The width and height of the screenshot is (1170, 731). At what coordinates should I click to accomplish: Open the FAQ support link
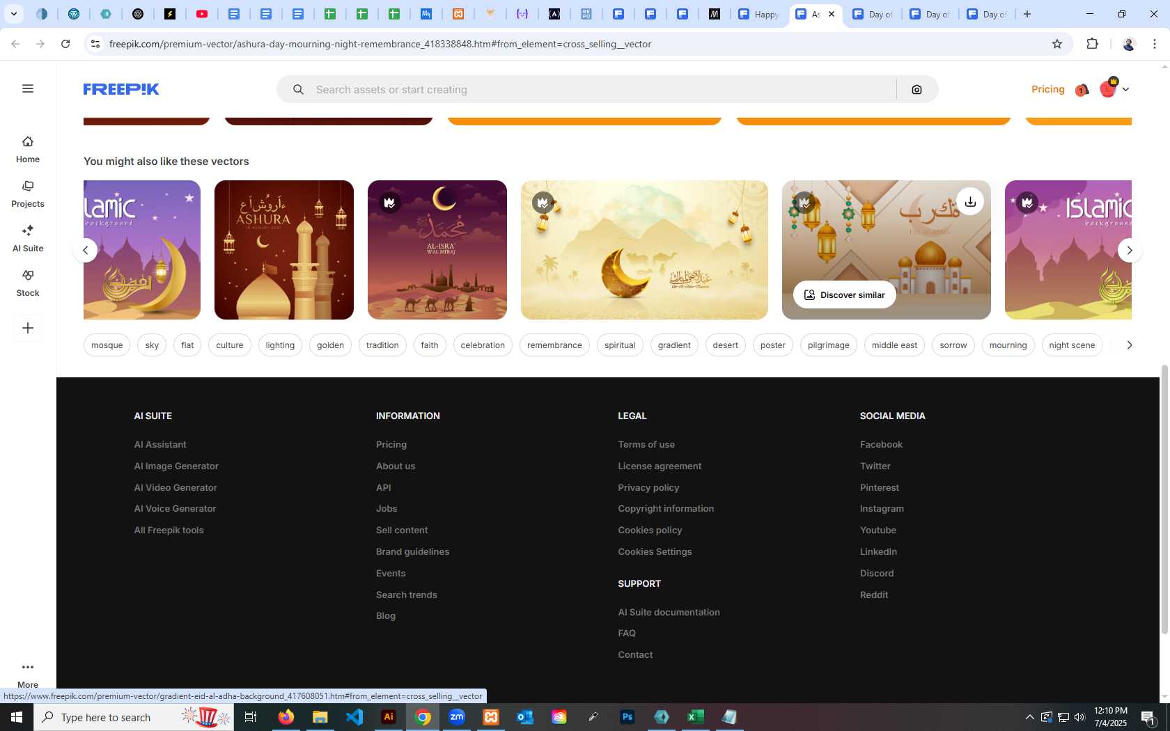[627, 633]
